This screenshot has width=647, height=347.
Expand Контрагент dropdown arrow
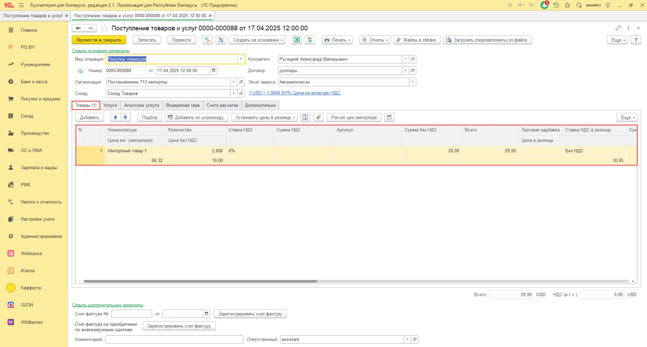405,59
